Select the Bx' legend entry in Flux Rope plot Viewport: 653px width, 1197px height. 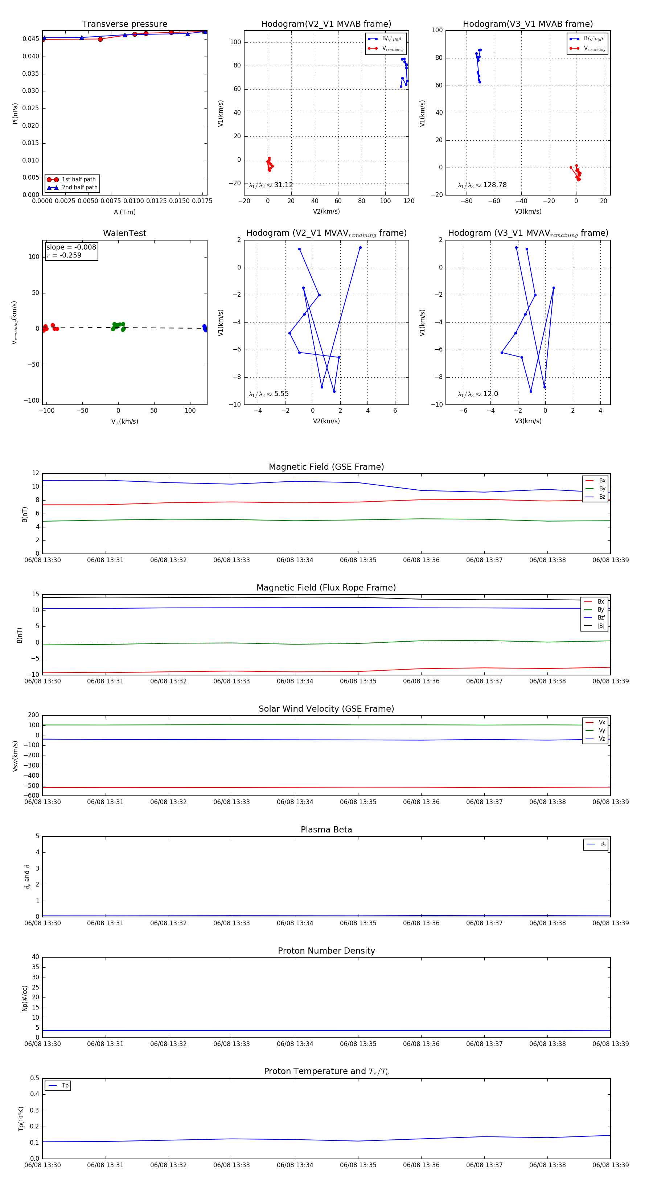point(595,601)
